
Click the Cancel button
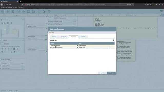point(102,73)
